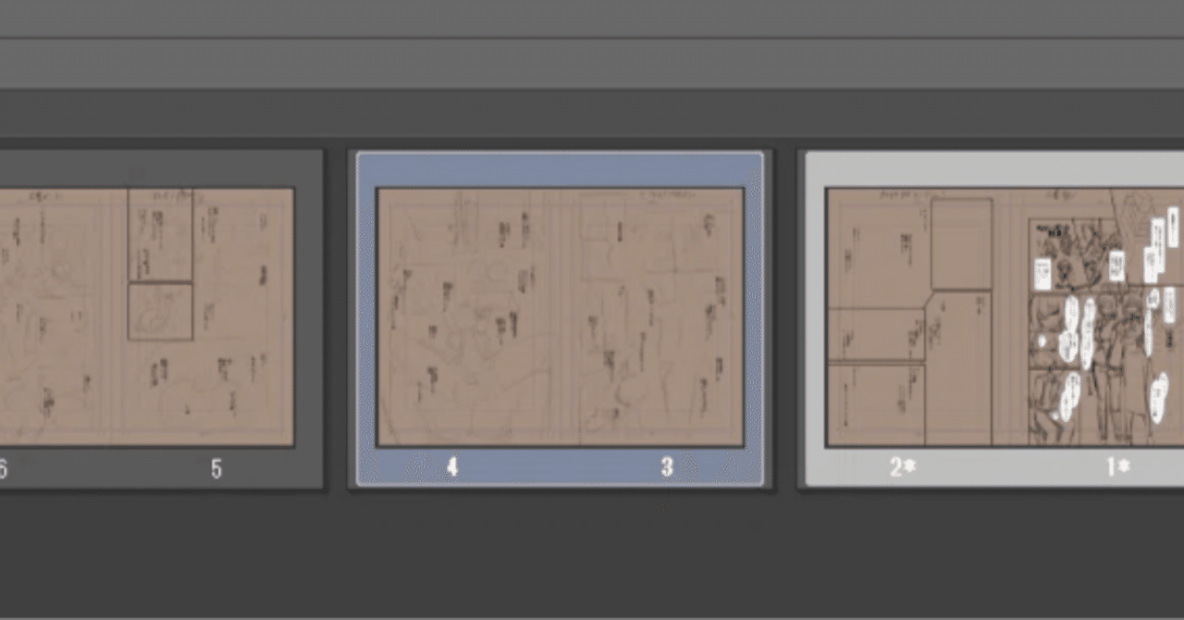Image resolution: width=1184 pixels, height=620 pixels.
Task: Click the gray title bar strip at top
Action: click(x=592, y=19)
